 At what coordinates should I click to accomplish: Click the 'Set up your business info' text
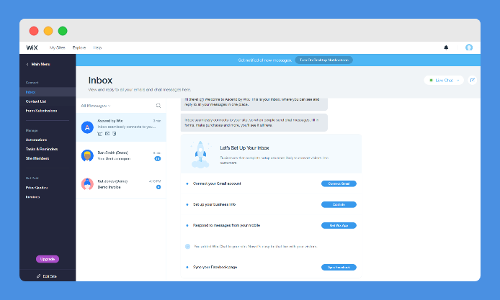coord(214,204)
